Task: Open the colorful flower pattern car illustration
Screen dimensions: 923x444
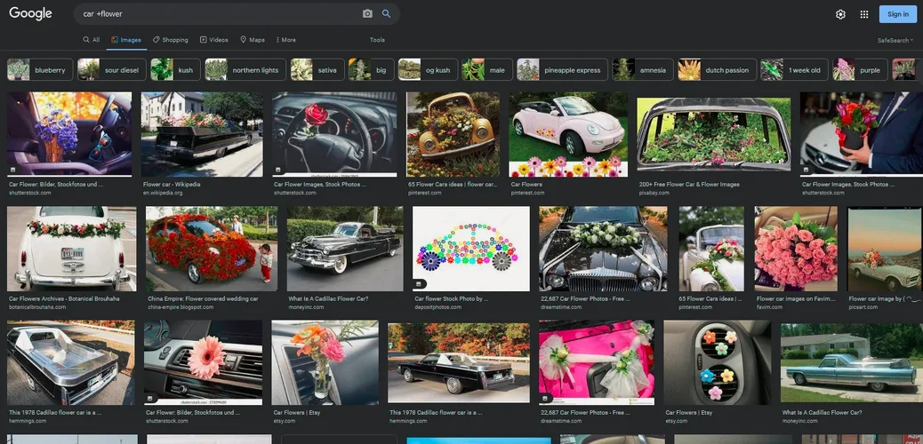Action: (471, 249)
